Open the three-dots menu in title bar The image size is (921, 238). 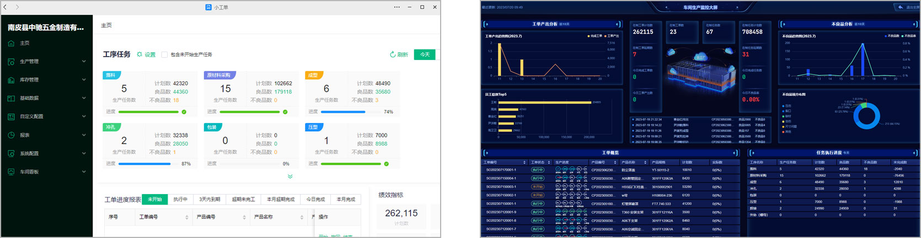click(397, 7)
